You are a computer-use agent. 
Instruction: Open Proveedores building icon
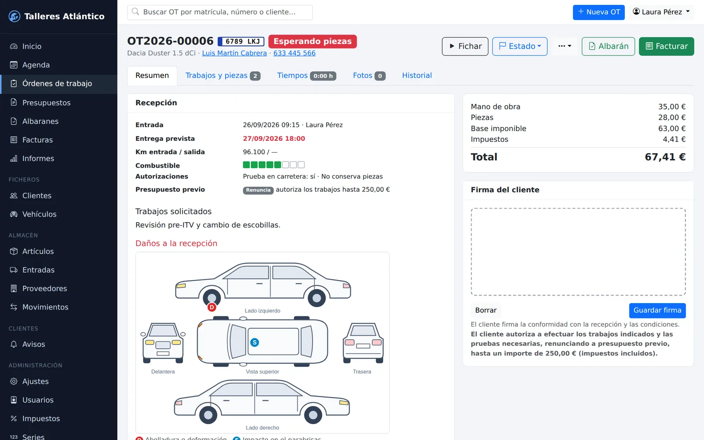(x=14, y=289)
